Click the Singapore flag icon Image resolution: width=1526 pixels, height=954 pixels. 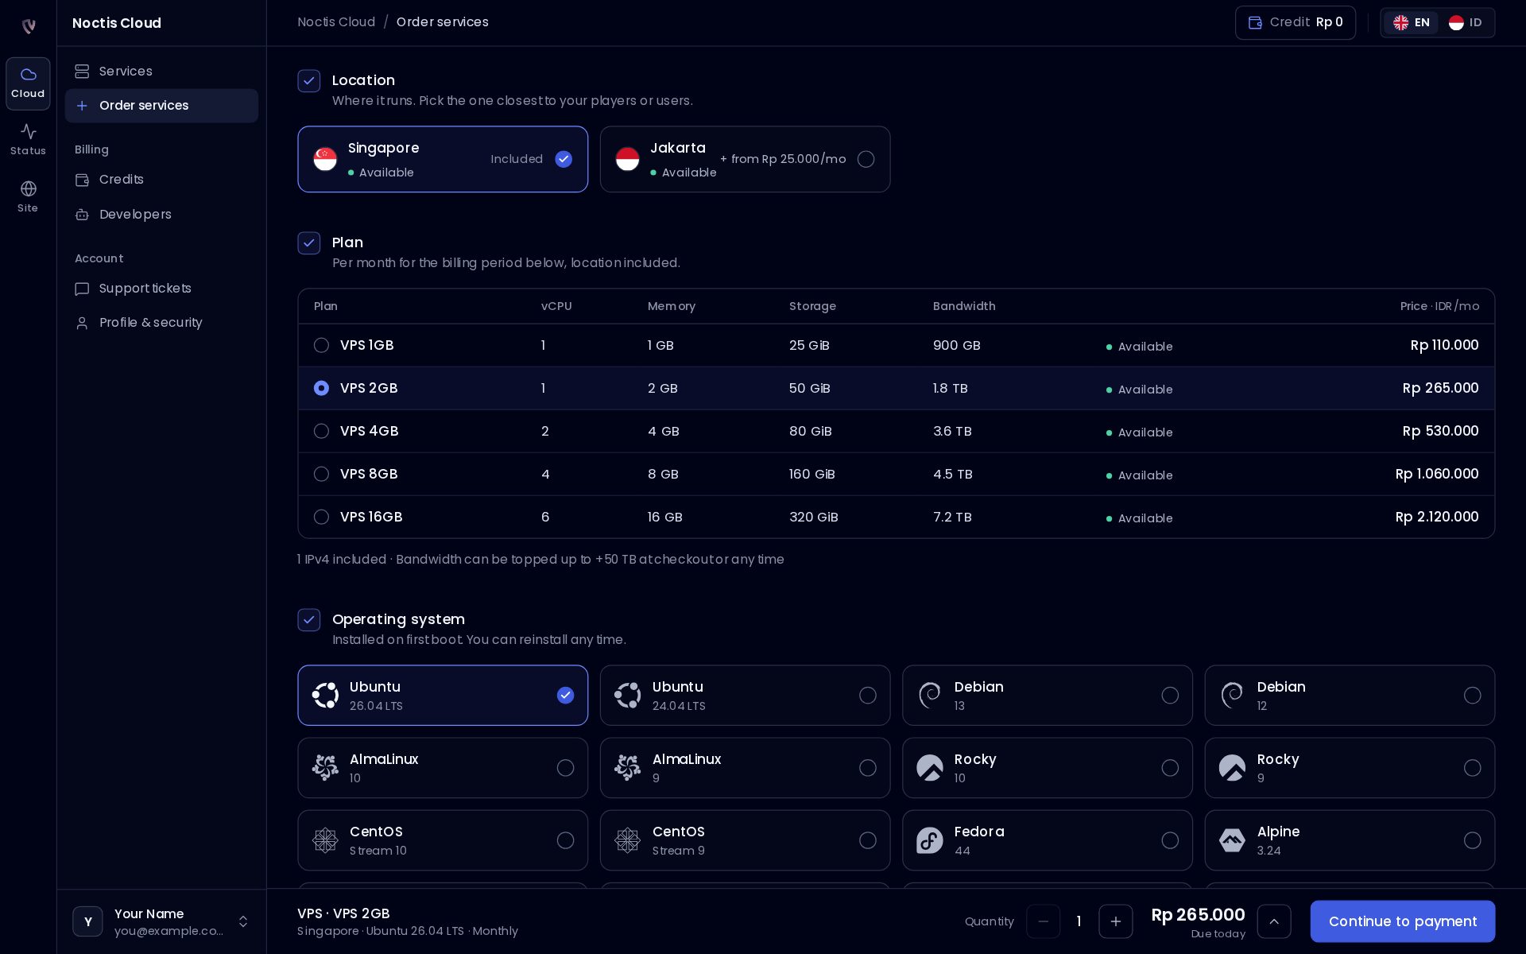click(325, 159)
